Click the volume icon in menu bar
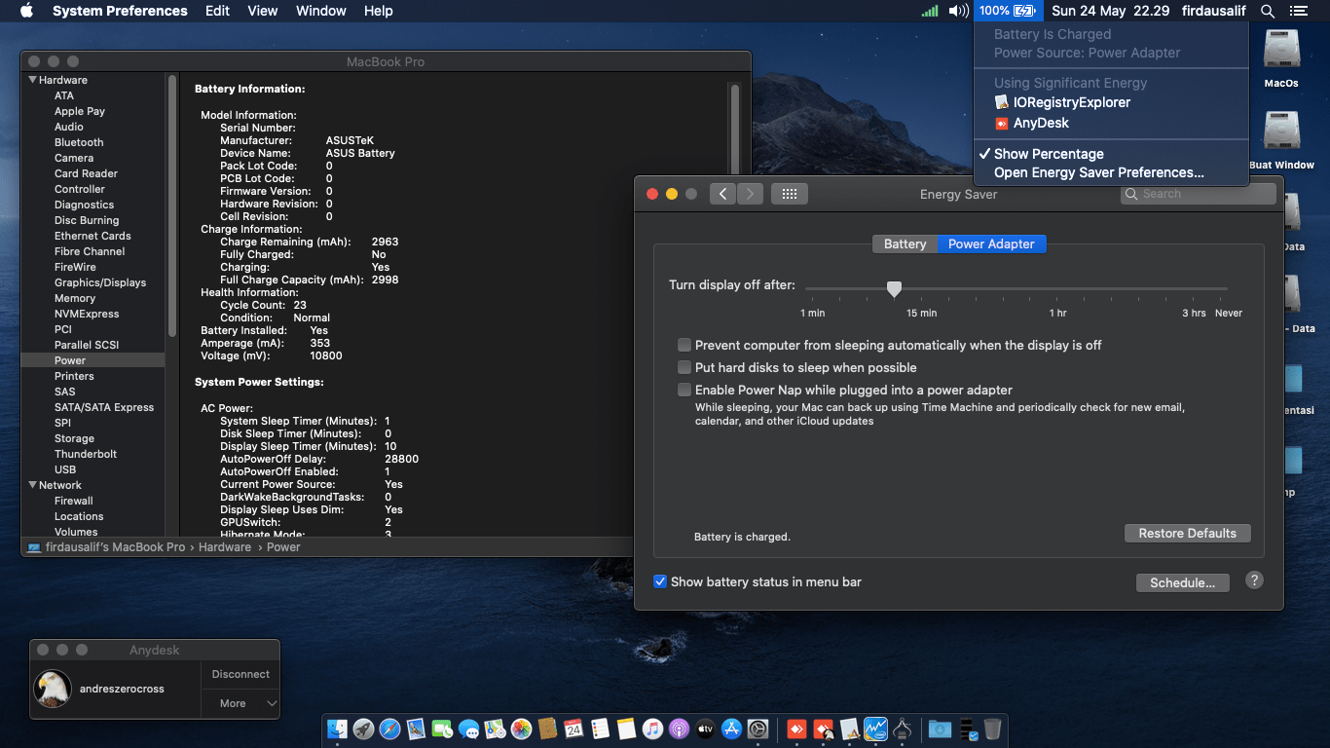Screen dimensions: 1330x748 coord(958,11)
